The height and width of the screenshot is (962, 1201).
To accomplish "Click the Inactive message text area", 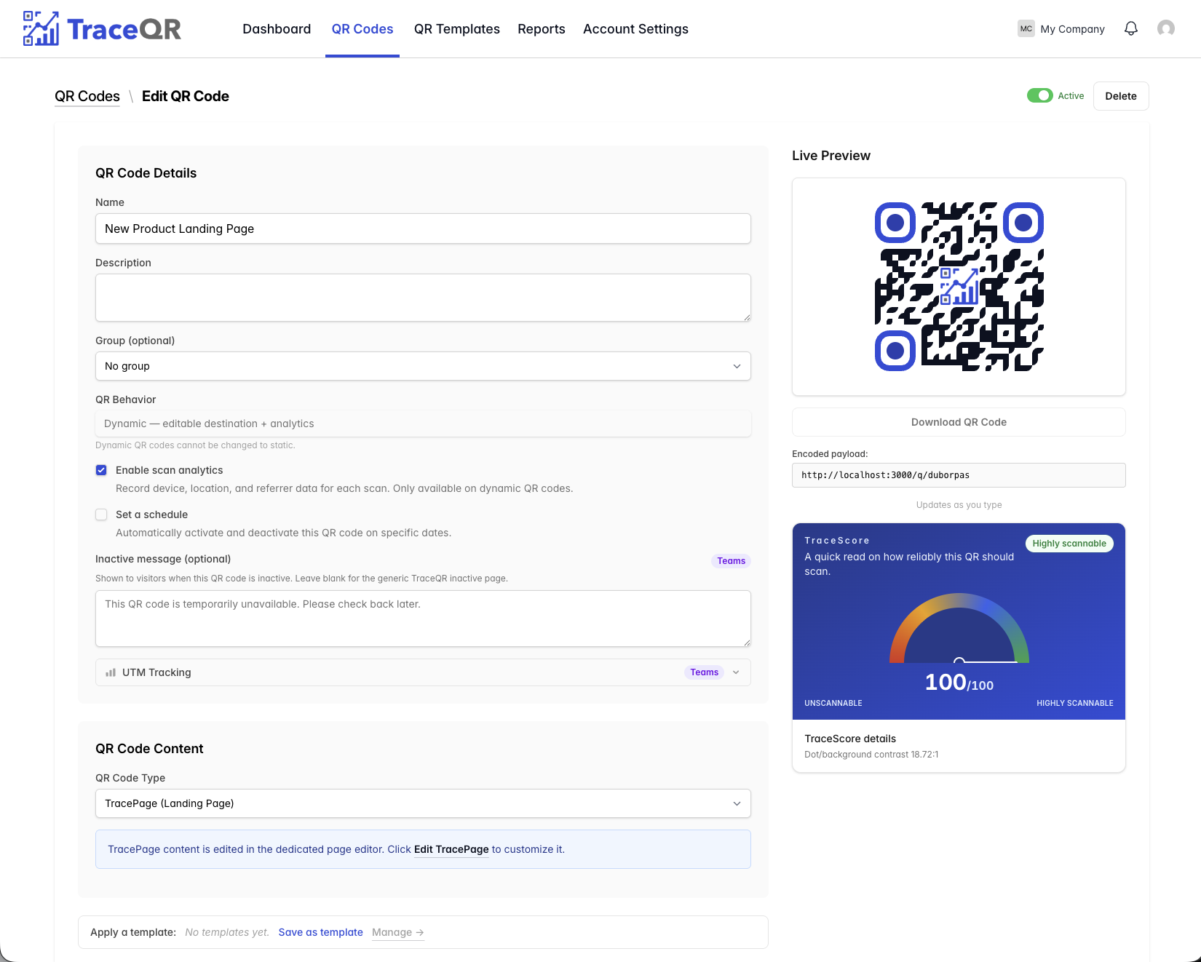I will [423, 619].
